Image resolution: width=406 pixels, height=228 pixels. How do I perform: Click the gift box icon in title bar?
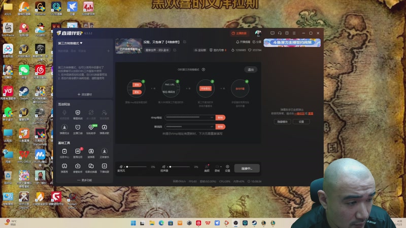point(287,33)
